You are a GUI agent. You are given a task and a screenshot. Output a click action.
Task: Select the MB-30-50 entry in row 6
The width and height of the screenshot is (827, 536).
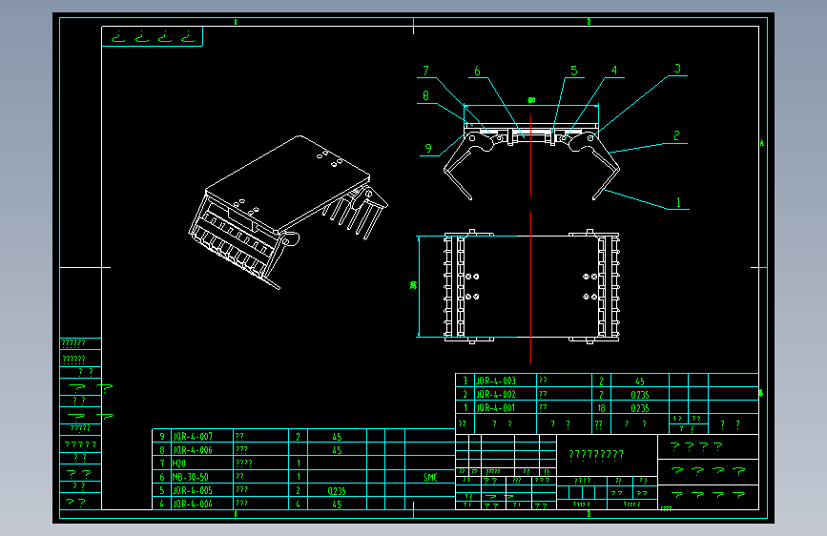(x=191, y=477)
